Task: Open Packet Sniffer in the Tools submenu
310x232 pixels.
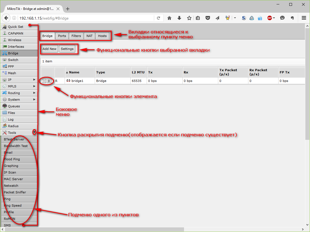Action: [19, 192]
